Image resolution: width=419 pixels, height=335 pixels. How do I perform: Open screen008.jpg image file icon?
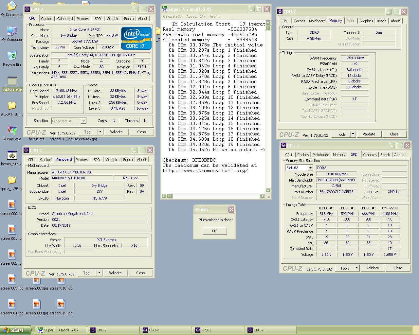coord(37,308)
